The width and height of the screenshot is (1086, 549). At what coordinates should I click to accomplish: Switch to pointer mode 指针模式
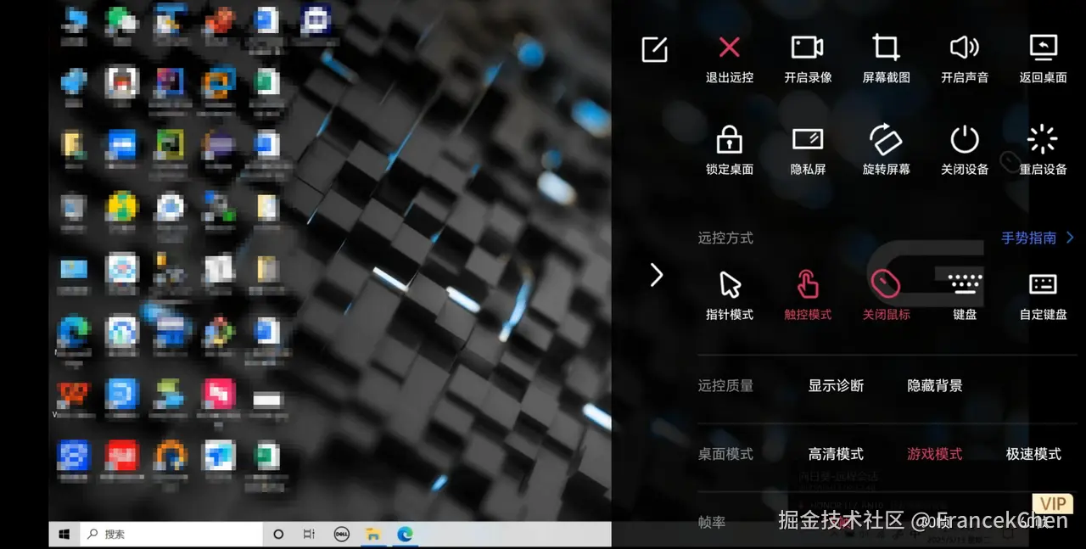(730, 295)
